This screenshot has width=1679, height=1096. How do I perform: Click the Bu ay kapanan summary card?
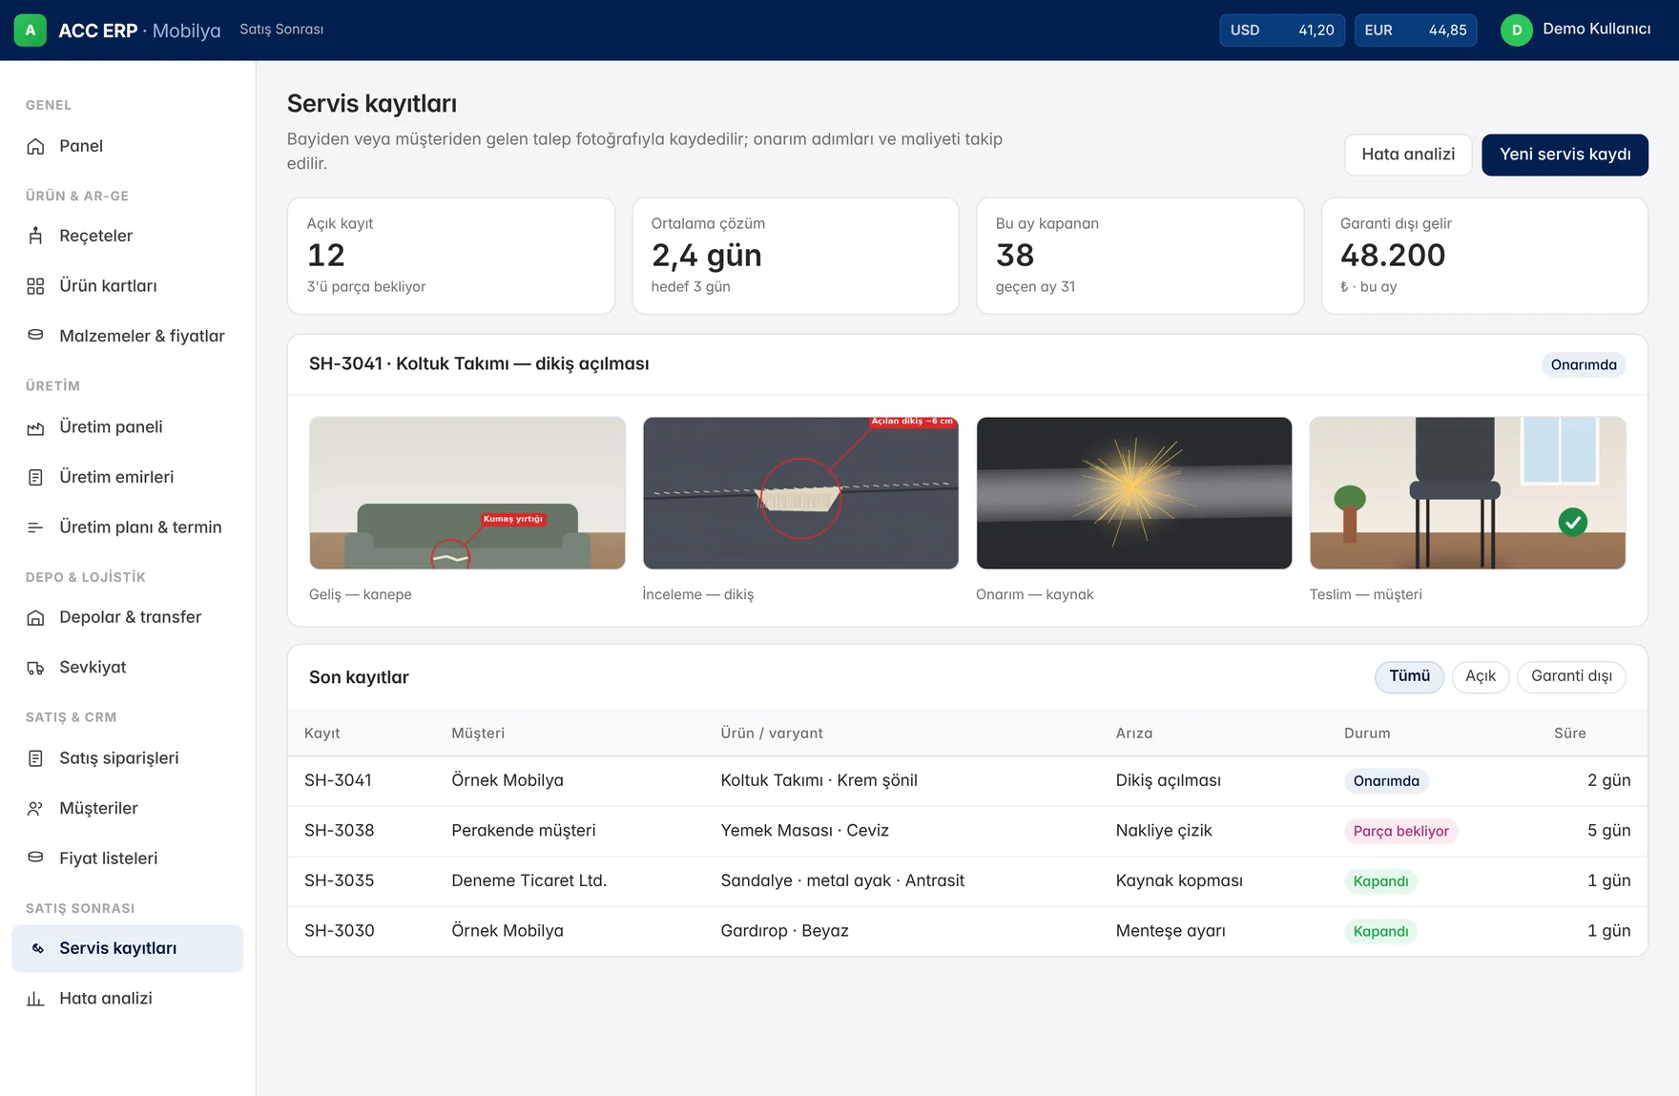(x=1140, y=256)
